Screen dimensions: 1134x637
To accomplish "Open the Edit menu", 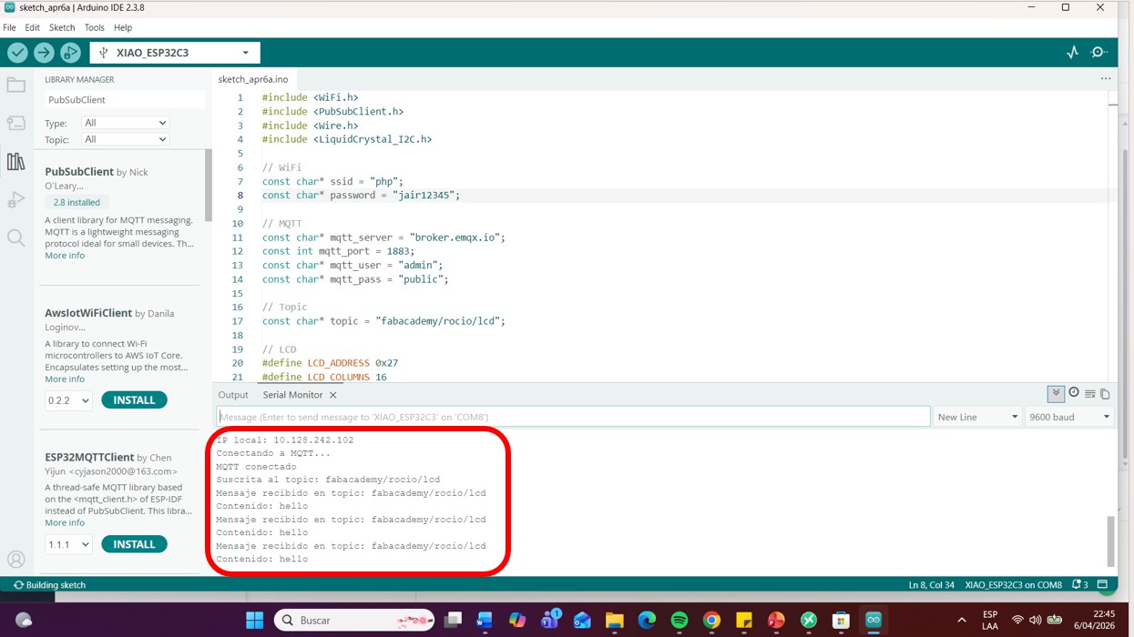I will pyautogui.click(x=32, y=27).
